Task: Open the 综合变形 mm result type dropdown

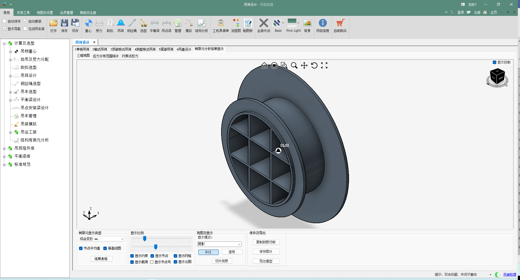Action: (x=102, y=239)
